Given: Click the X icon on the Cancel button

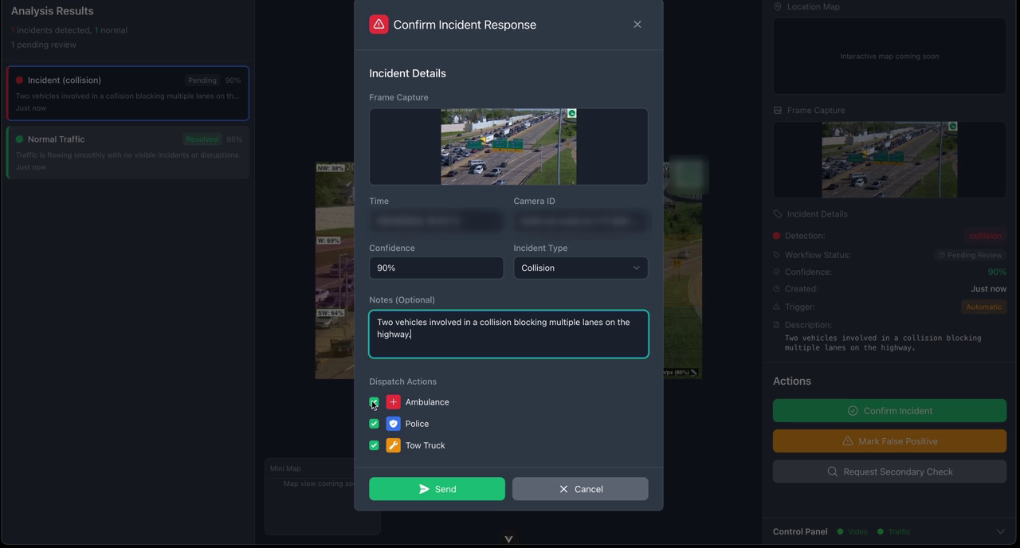Looking at the screenshot, I should [x=564, y=489].
